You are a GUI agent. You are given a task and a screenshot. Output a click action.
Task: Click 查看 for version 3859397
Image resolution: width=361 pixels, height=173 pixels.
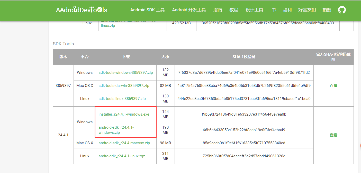tap(333, 86)
